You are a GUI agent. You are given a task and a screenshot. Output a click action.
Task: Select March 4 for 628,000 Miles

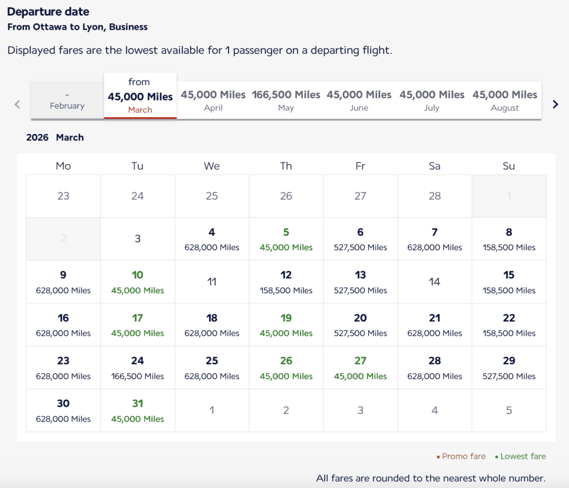(212, 239)
